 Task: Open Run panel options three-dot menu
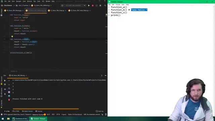tap(102, 75)
